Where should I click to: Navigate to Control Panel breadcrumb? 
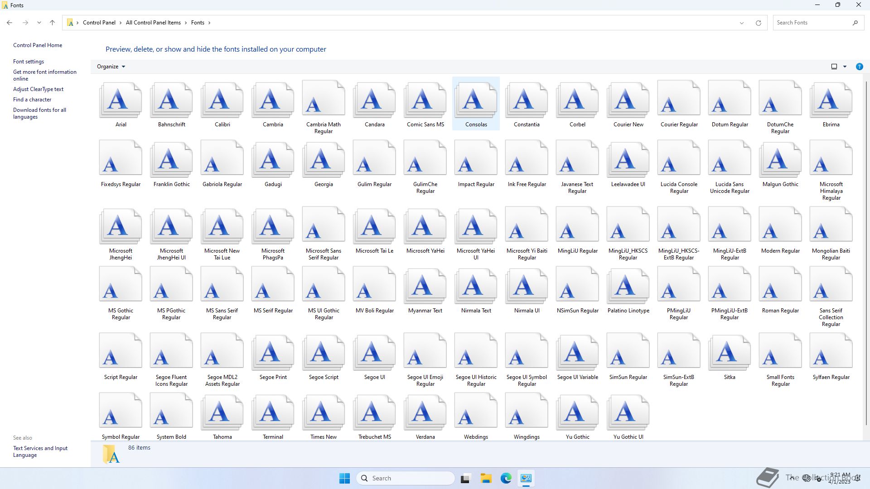point(99,23)
